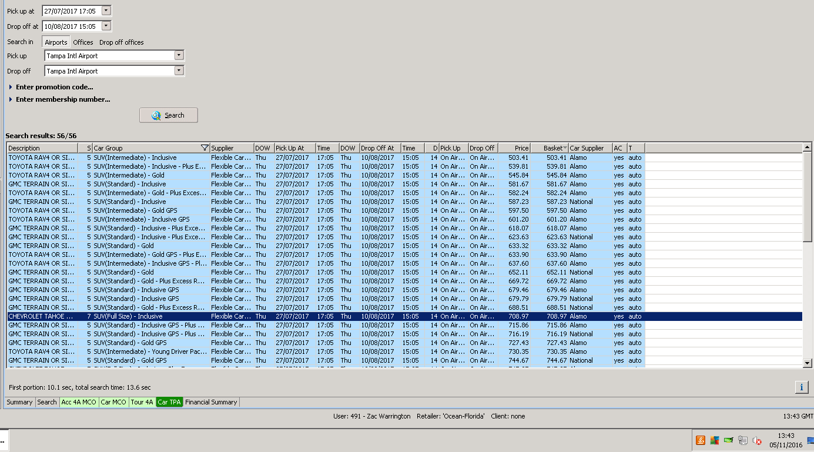814x452 pixels.
Task: Click the 'Search results: 56/56' label
Action: point(41,136)
